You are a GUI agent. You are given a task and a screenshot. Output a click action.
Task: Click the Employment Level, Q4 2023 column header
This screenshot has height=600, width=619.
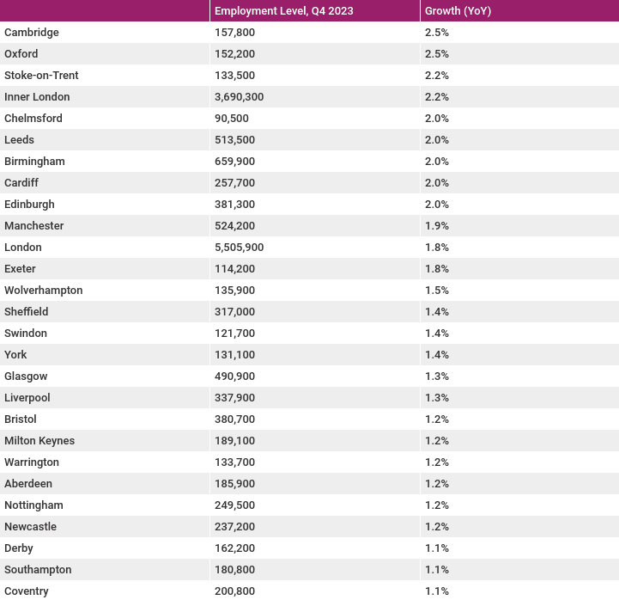(284, 10)
